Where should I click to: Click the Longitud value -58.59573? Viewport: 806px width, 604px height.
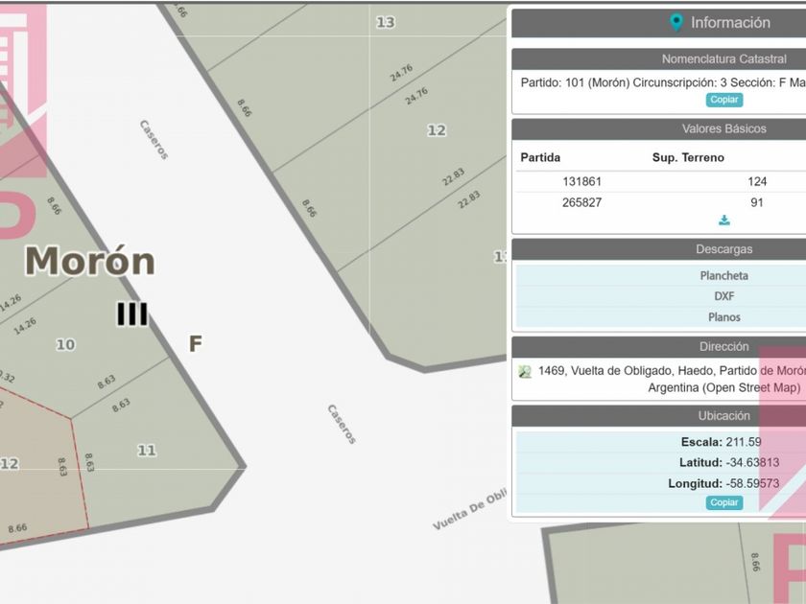pos(752,483)
